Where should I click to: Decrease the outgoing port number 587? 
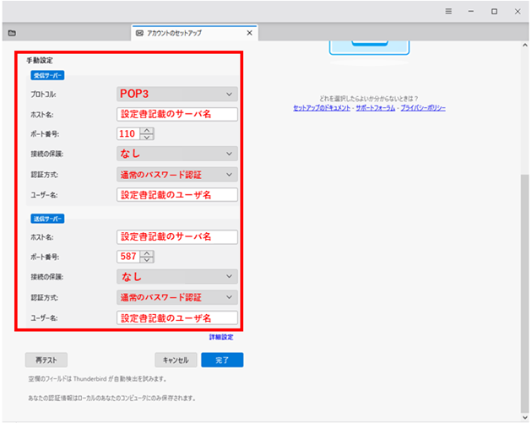point(148,260)
